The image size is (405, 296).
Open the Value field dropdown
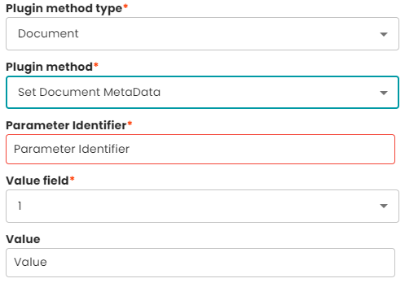(x=202, y=207)
